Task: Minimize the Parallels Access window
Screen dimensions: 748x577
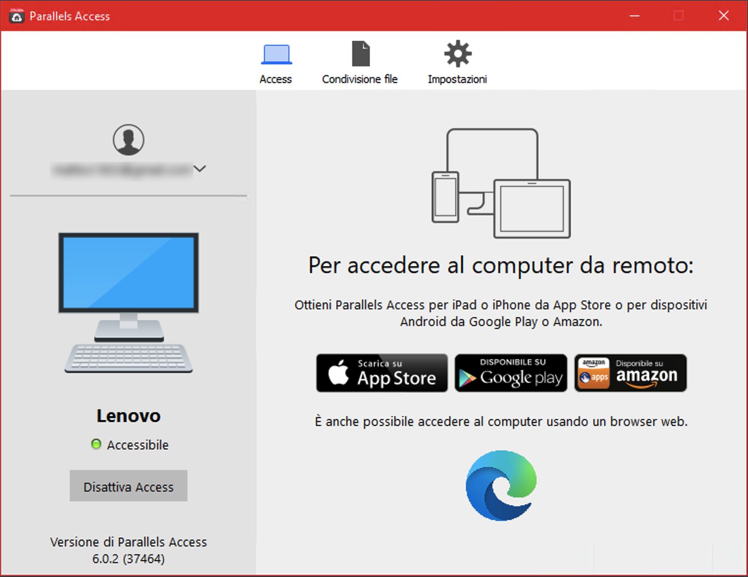Action: pos(634,16)
